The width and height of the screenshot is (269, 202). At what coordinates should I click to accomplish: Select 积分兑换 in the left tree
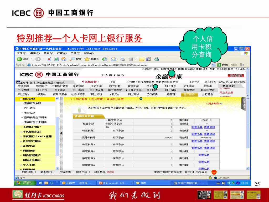point(30,113)
